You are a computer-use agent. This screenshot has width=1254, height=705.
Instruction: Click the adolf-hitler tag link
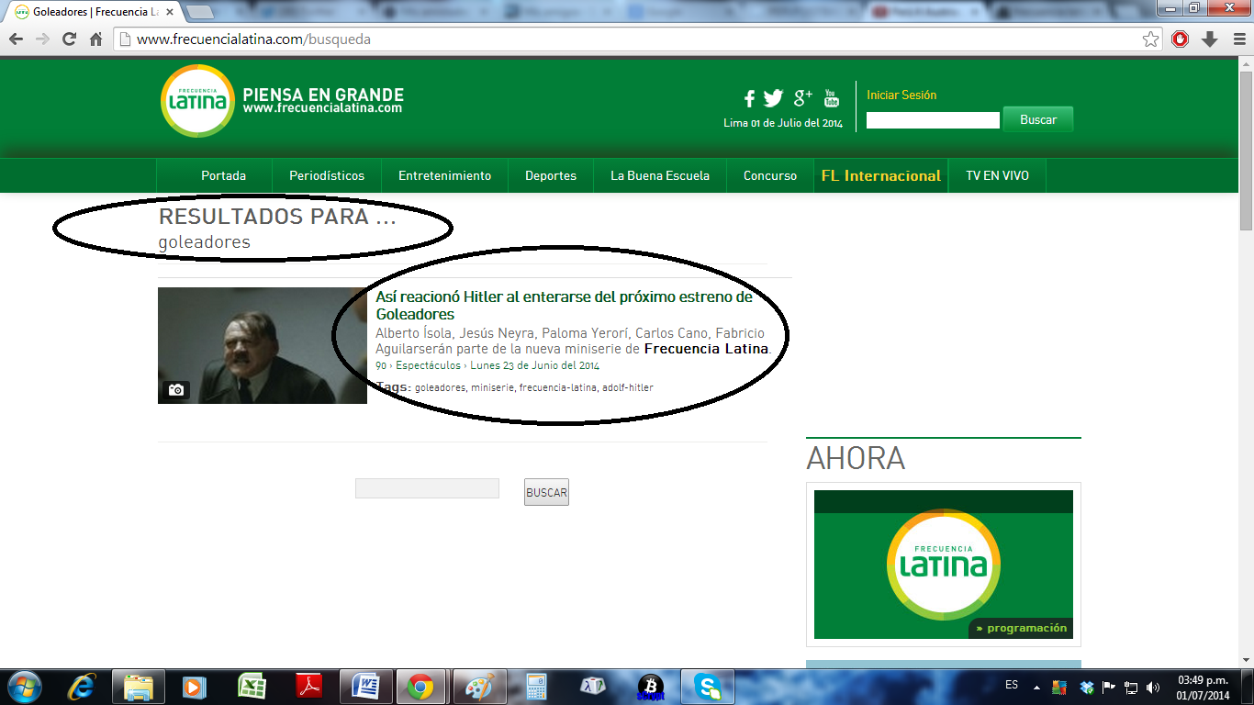coord(628,387)
